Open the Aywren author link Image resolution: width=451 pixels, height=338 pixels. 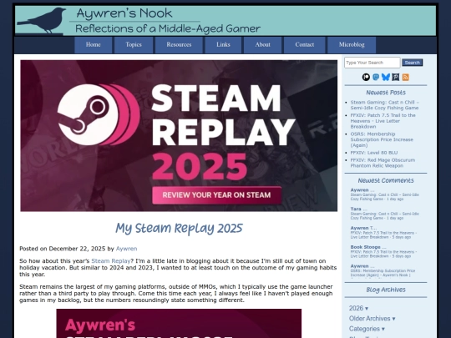[x=126, y=249]
